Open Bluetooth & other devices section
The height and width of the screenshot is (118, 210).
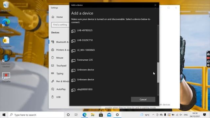coord(59,42)
